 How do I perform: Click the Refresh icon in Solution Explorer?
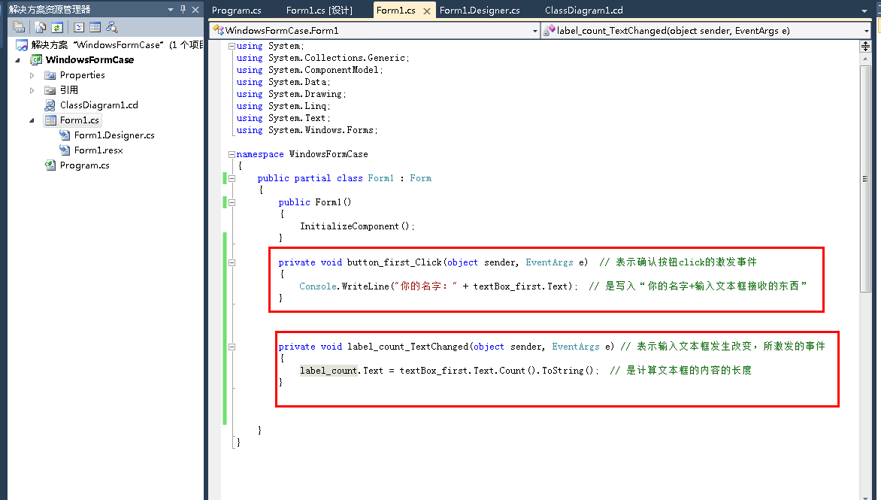click(x=56, y=28)
